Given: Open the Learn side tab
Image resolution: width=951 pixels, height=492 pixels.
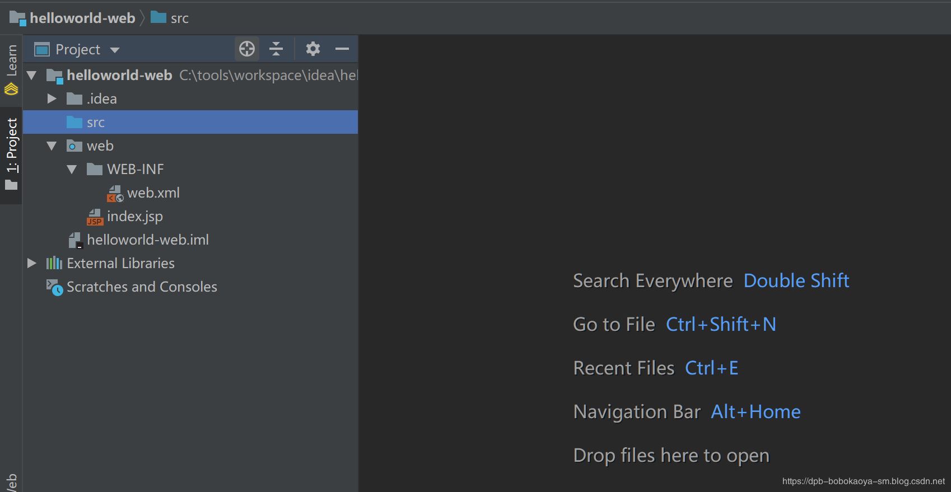Looking at the screenshot, I should coord(11,70).
